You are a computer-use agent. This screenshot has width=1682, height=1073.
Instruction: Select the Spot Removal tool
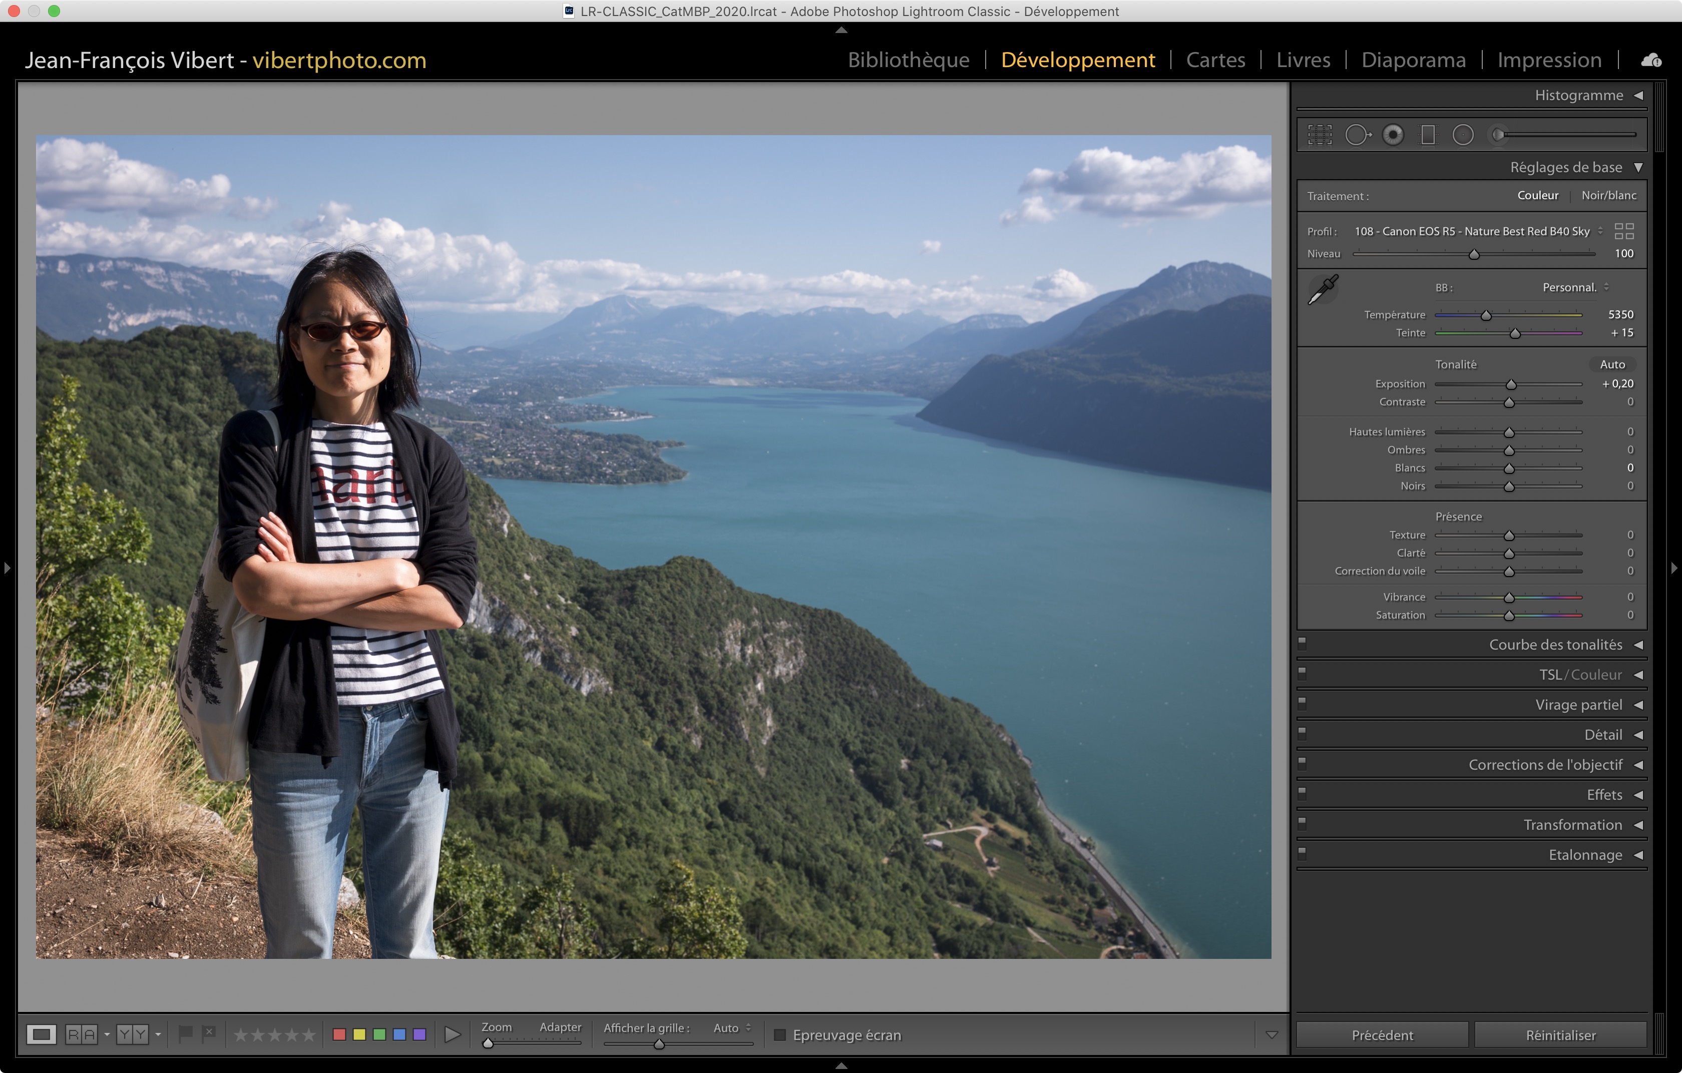(1357, 135)
